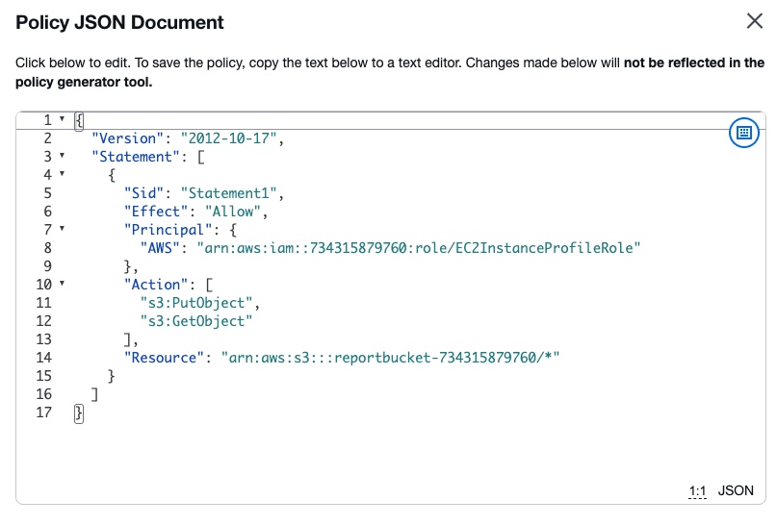Click the closing brace on line 17
Screen dimensions: 777x525
coord(79,413)
